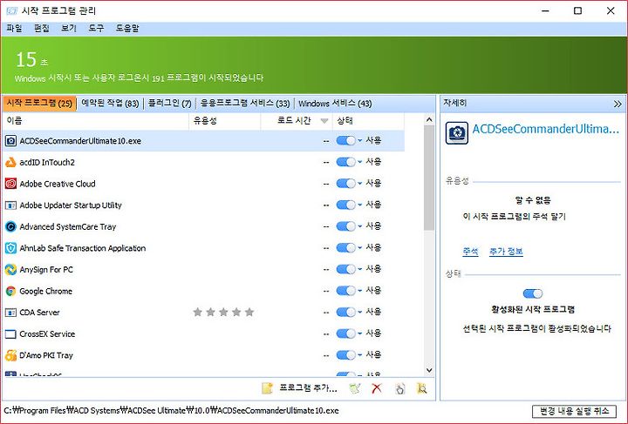The width and height of the screenshot is (628, 424).
Task: Open status dropdown arrow for Google Chrome
Action: pos(359,291)
